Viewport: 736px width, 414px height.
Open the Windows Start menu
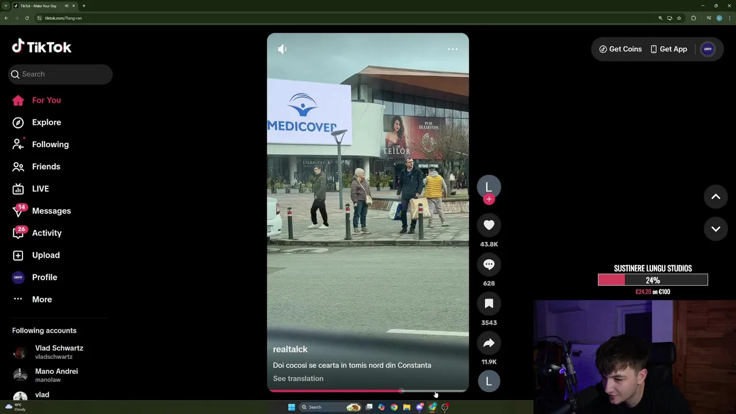pos(292,407)
